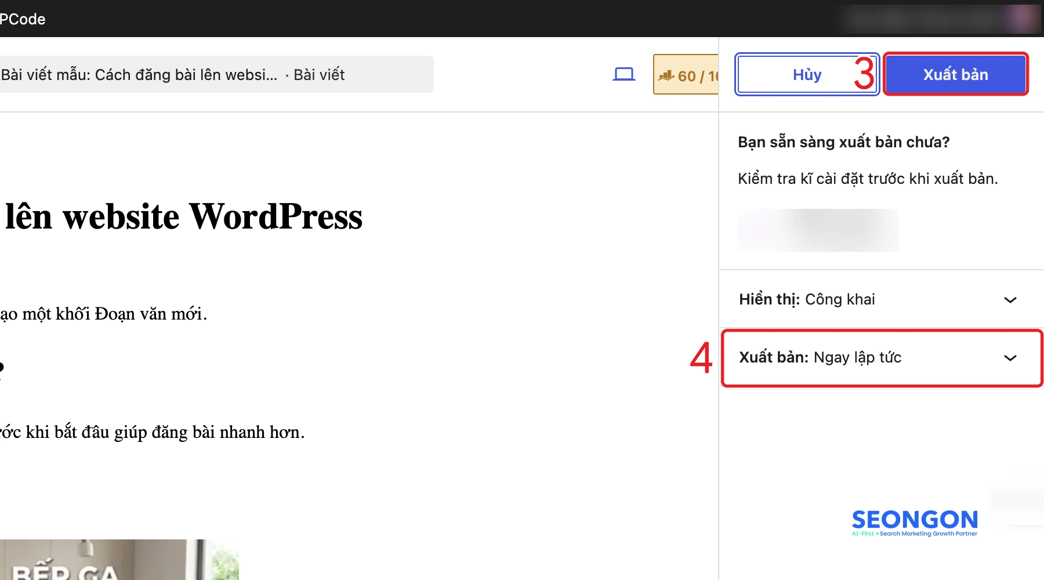Expand the Hiển thị: Công khai chevron
The height and width of the screenshot is (580, 1044).
(1010, 300)
